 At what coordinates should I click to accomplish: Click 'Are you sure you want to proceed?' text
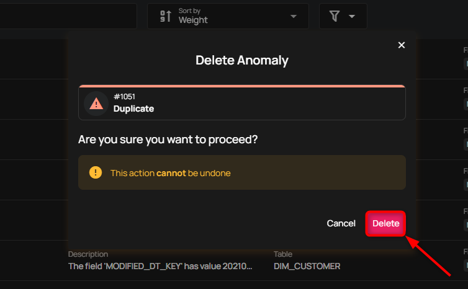(168, 140)
